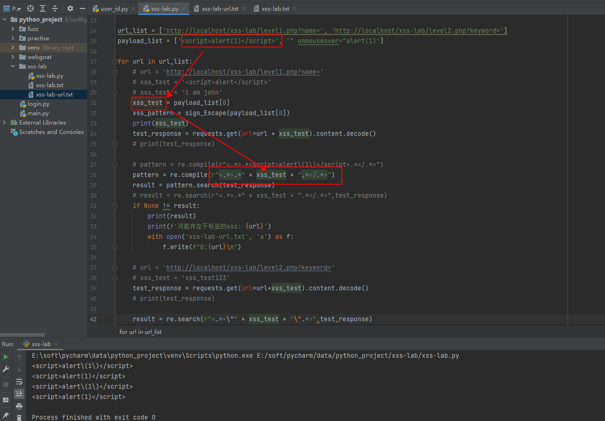The height and width of the screenshot is (421, 605).
Task: Click the Down the Stack Trace arrow
Action: 19,369
